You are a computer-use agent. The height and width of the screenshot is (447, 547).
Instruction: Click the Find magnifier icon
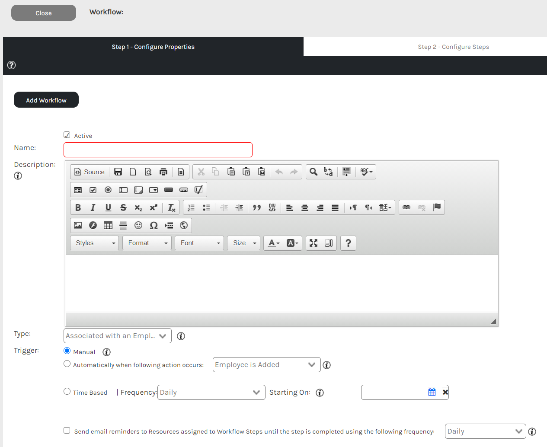tap(313, 172)
